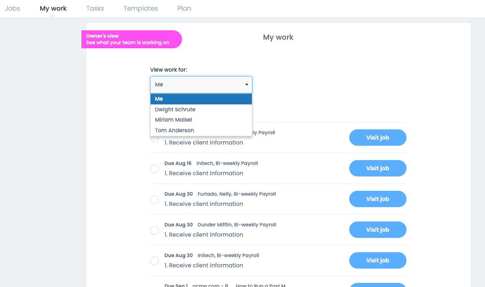The image size is (485, 287).
Task: Switch to the Tasks tab
Action: pos(95,8)
